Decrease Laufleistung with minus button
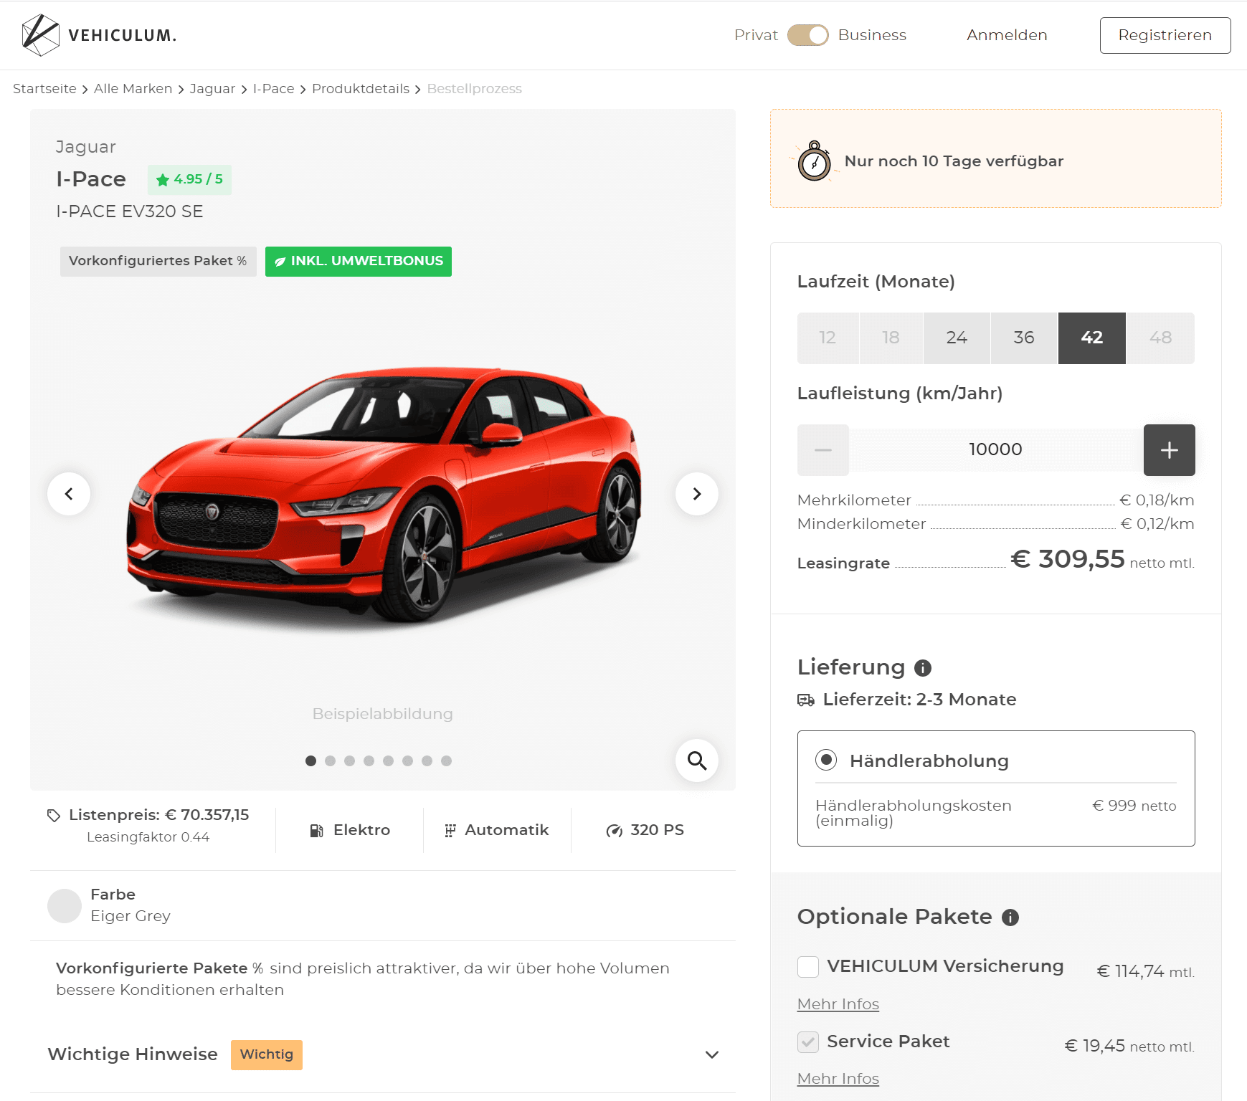 tap(823, 450)
